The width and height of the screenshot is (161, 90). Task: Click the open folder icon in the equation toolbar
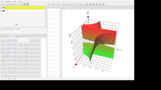click(8, 4)
